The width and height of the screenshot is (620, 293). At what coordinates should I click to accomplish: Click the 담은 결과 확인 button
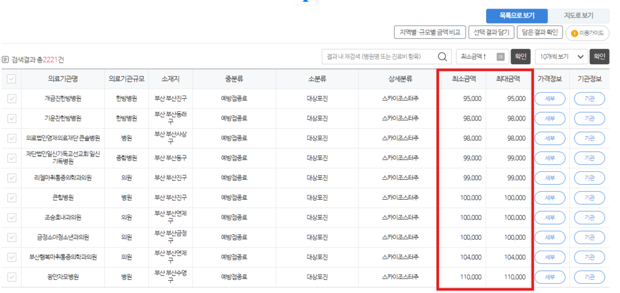[539, 33]
